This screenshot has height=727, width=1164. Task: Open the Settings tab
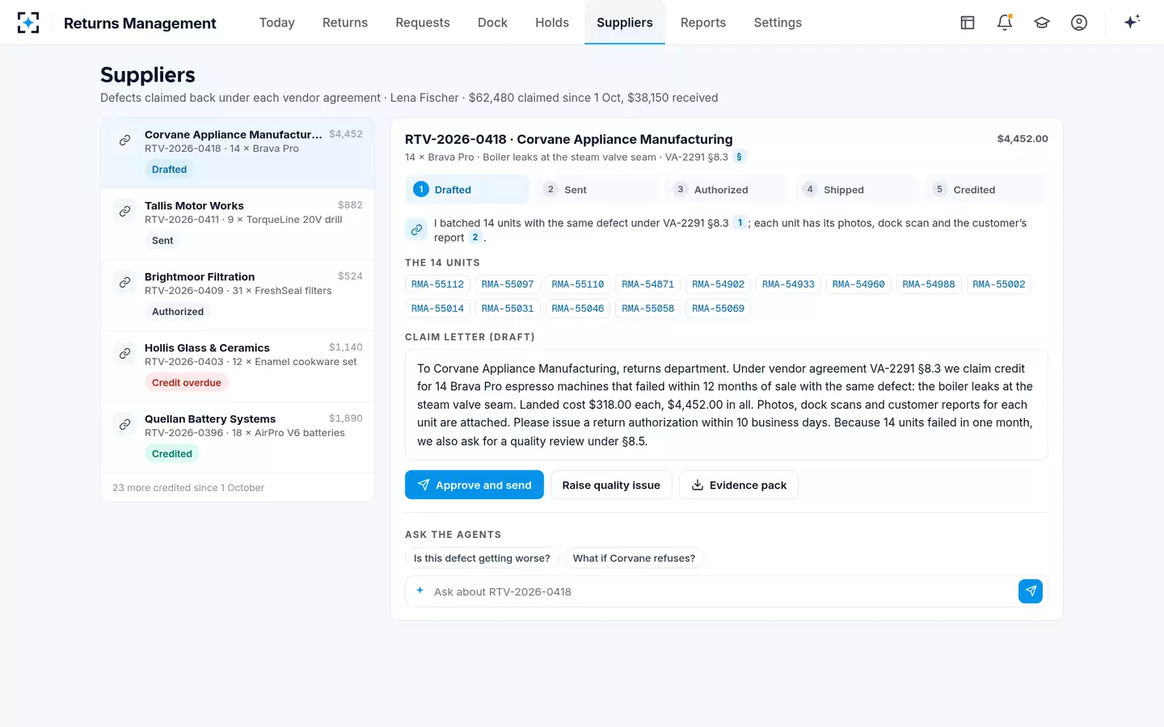click(x=778, y=23)
